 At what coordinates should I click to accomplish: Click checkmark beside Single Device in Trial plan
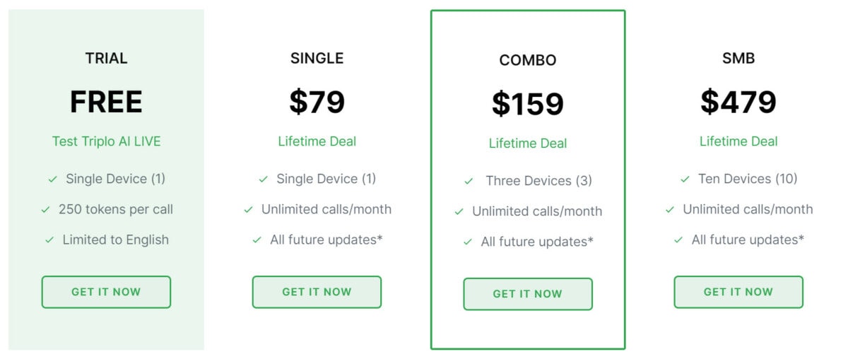click(52, 179)
